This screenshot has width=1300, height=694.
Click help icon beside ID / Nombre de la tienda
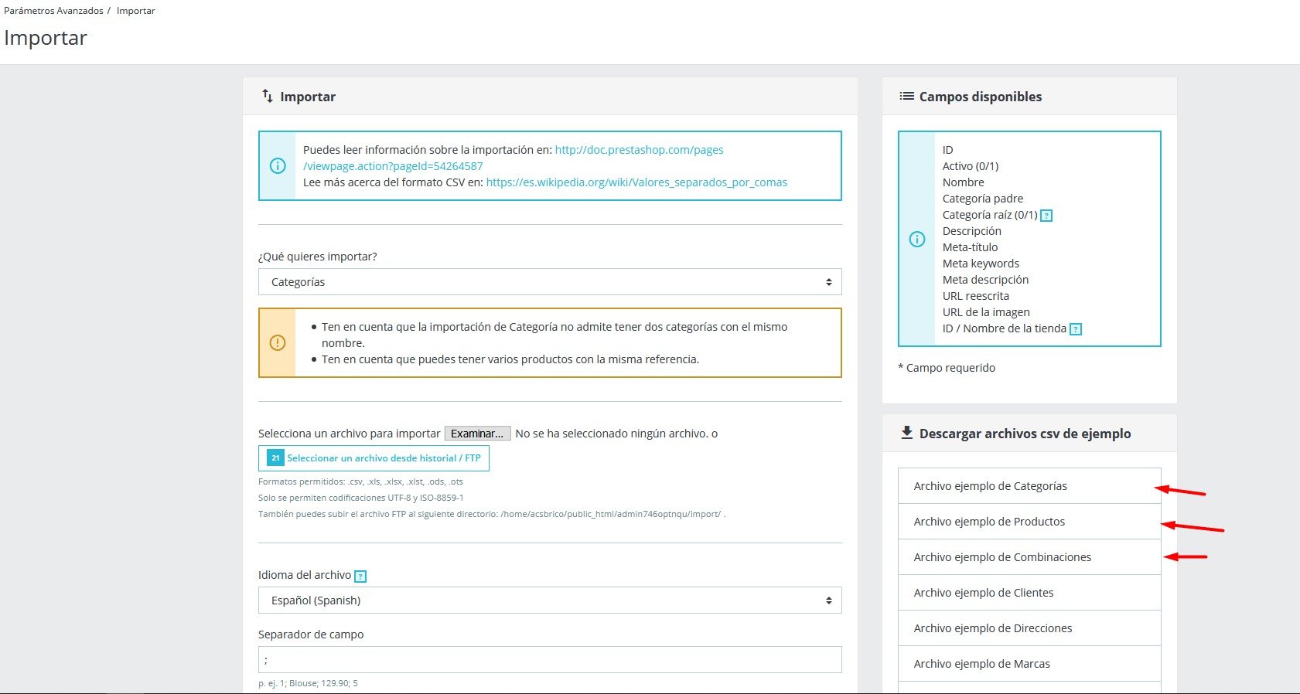pos(1075,329)
